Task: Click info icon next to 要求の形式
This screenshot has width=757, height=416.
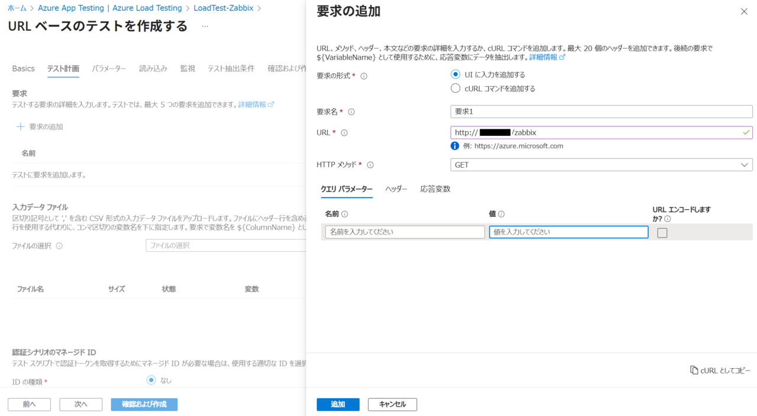Action: (364, 76)
